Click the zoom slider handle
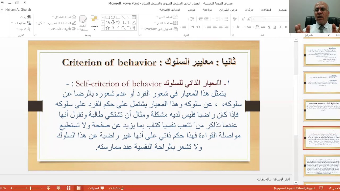This screenshot has width=340, height=191. [31, 188]
